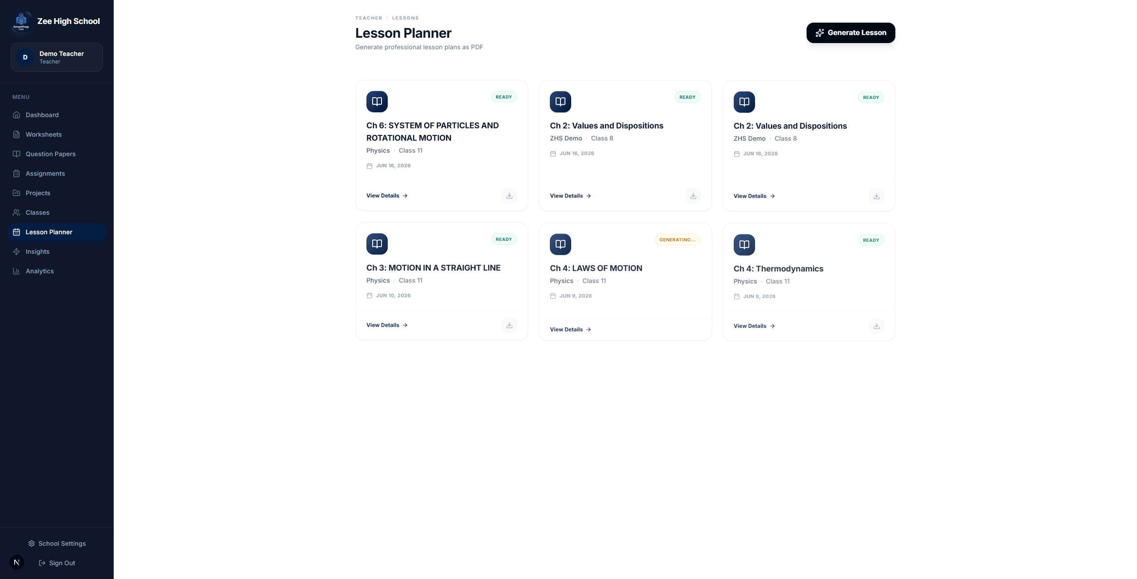Select the Lesson Planner menu item
The image size is (1137, 579).
point(57,232)
